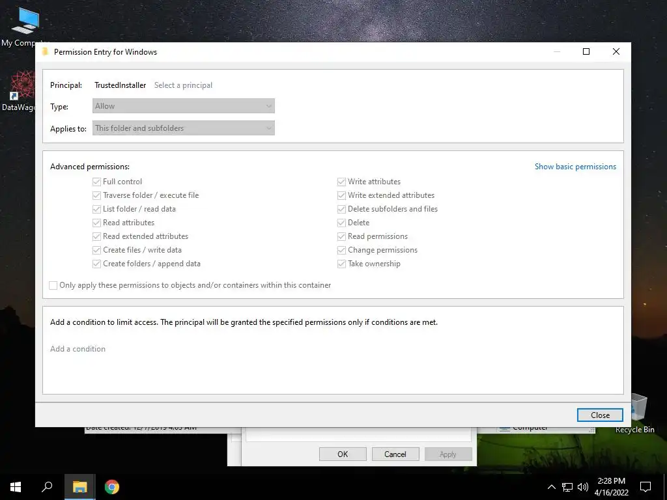Toggle Change permissions checkbox

tap(341, 250)
